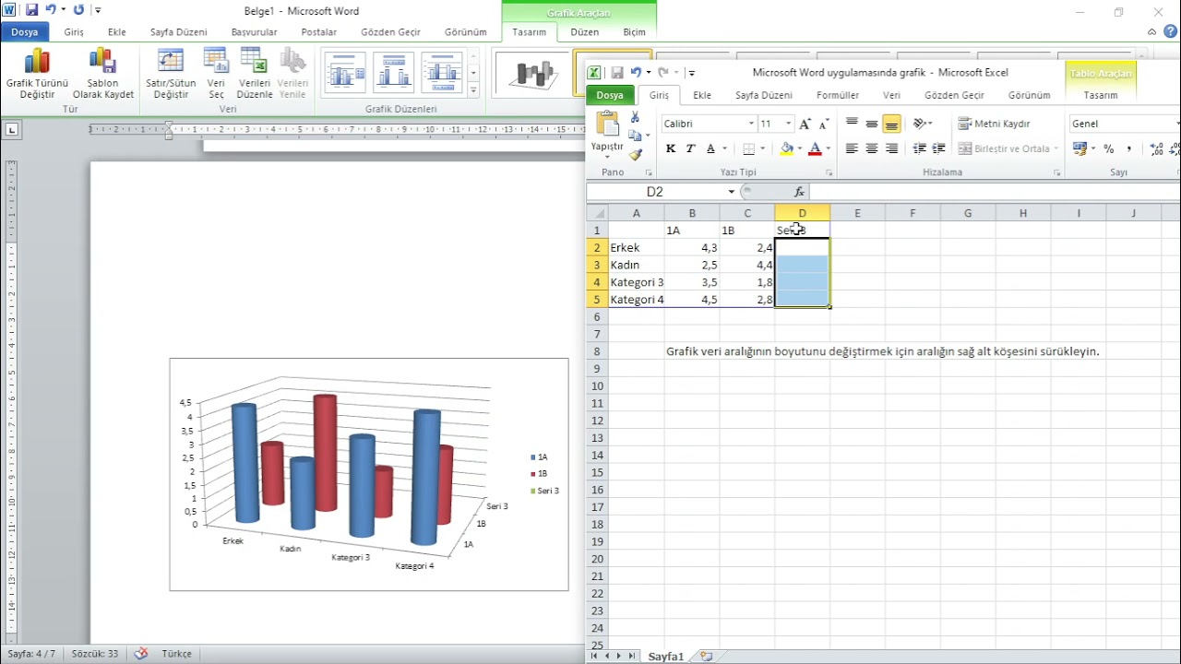Click the Word tab selector at ruler corner
Screen dimensions: 1181x664
[x=11, y=130]
